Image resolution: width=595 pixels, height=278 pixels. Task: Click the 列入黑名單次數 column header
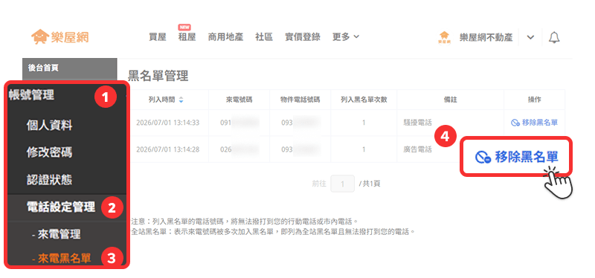tap(364, 100)
